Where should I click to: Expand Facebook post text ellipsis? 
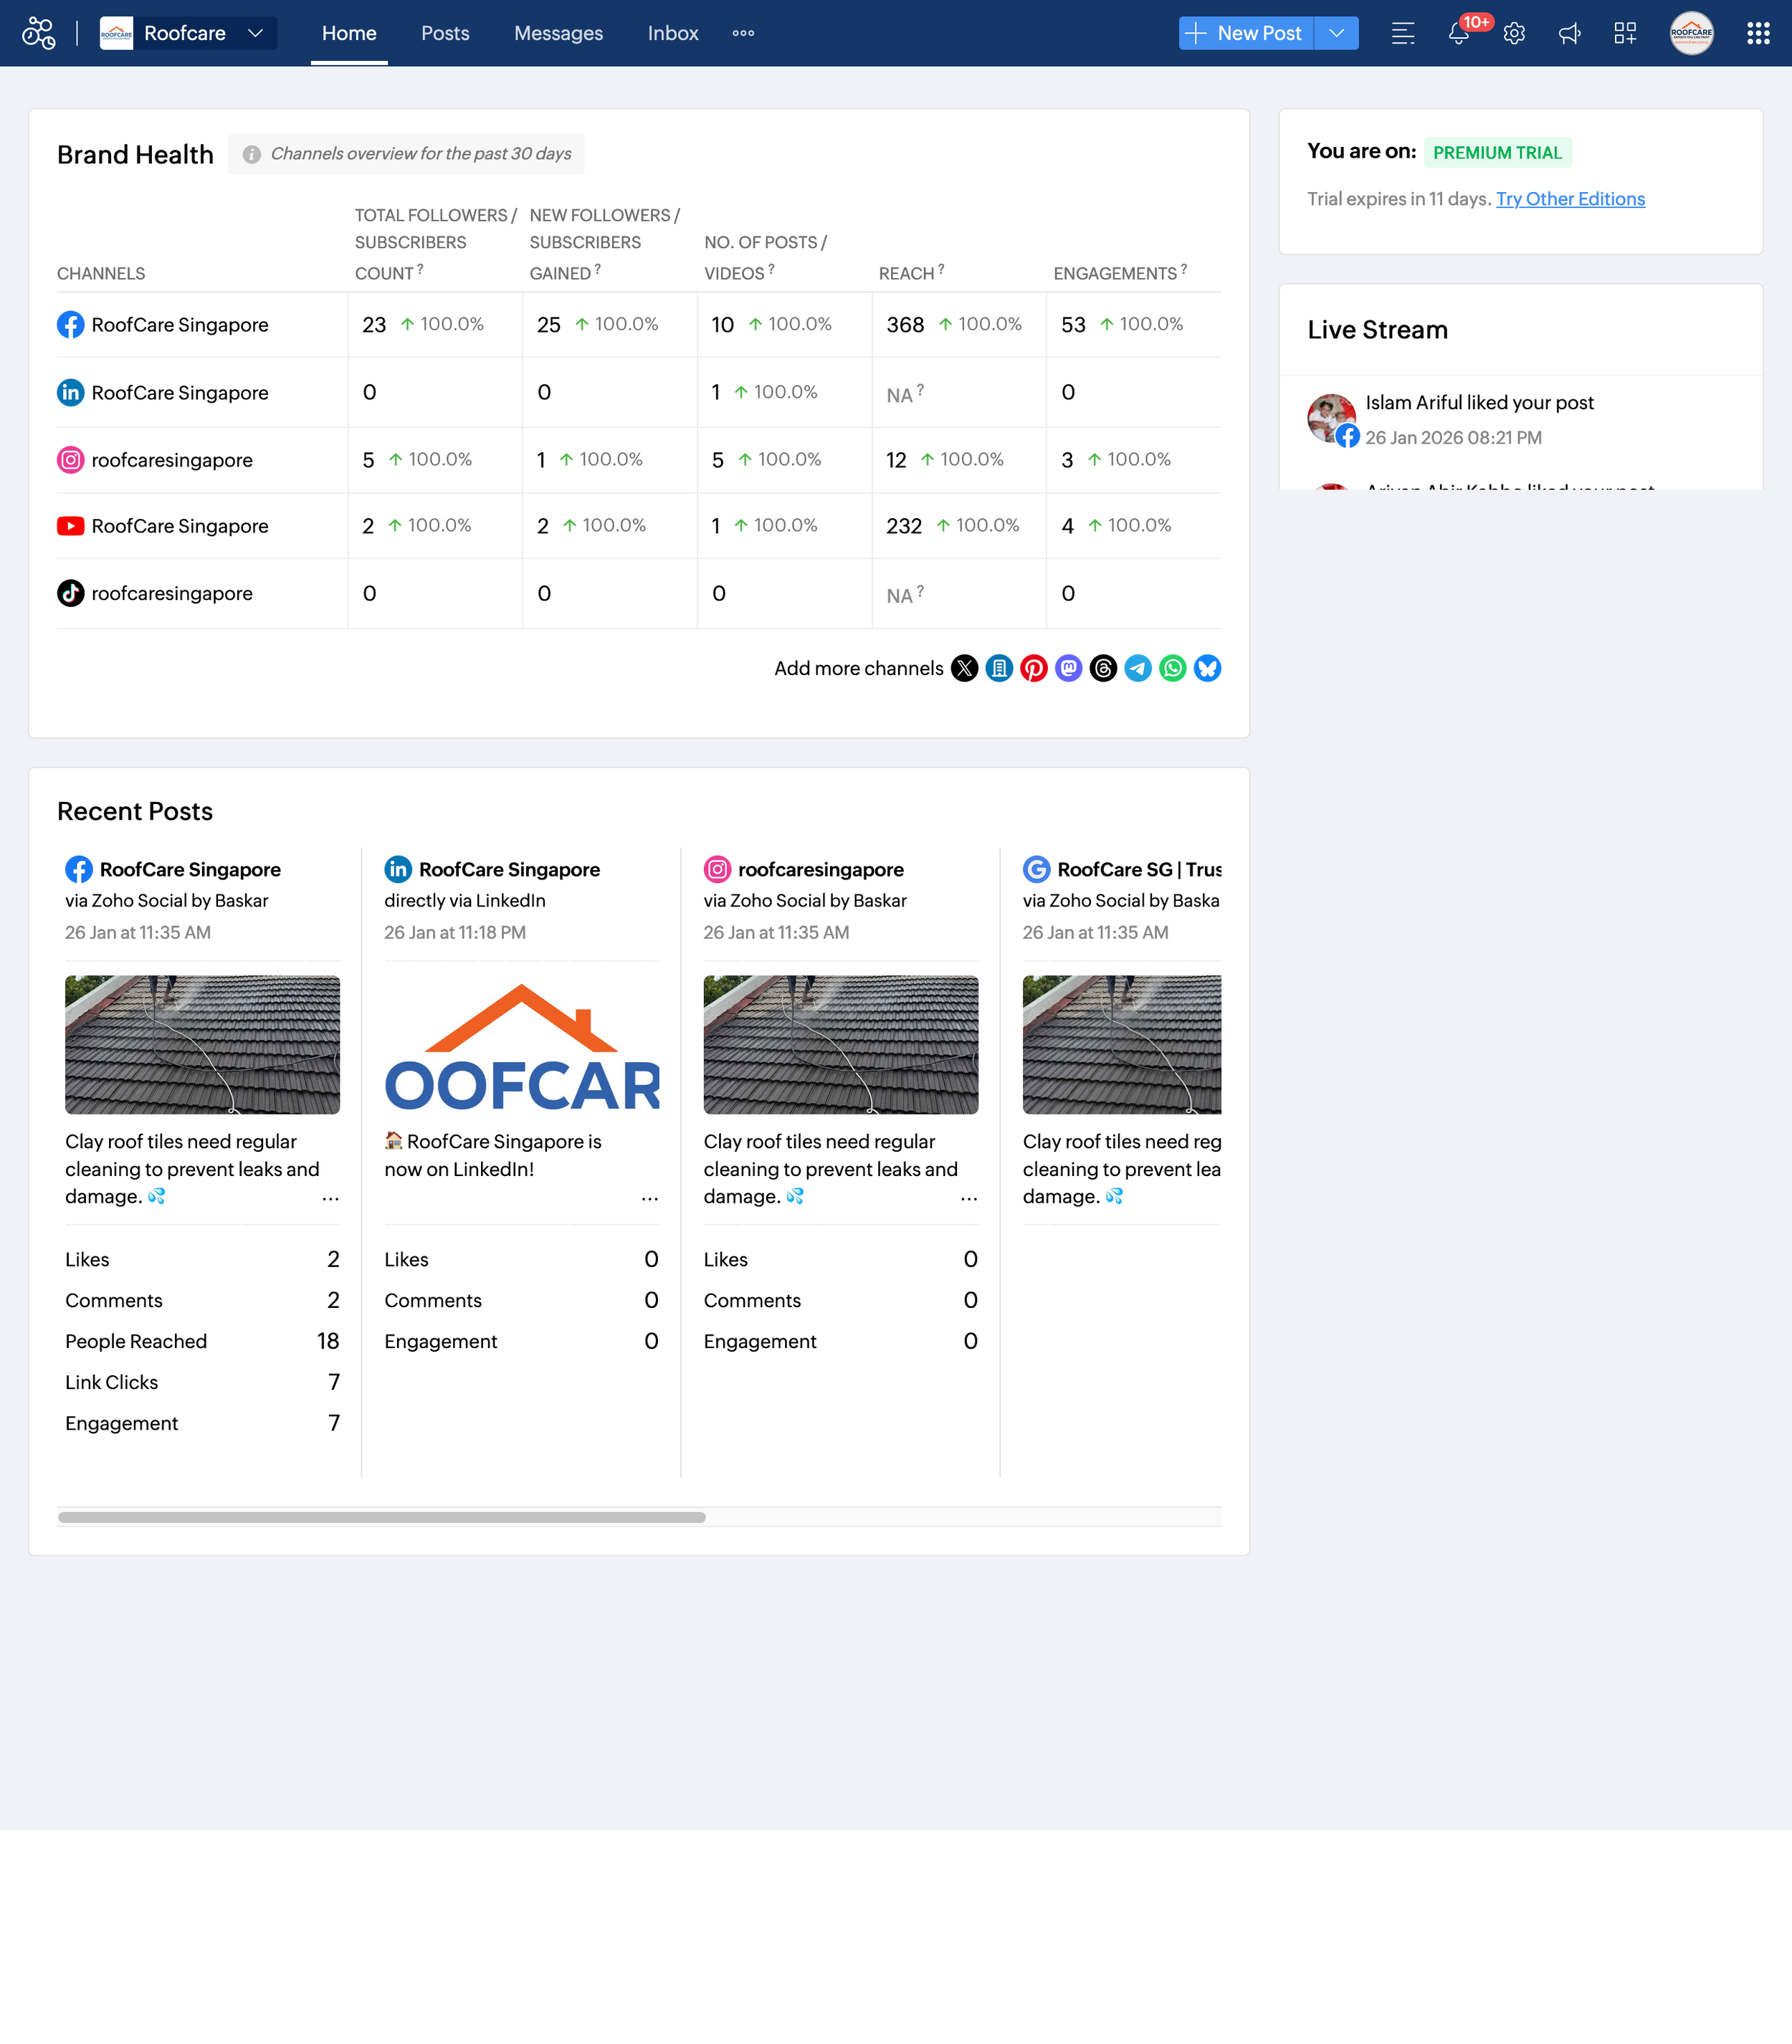(330, 1198)
